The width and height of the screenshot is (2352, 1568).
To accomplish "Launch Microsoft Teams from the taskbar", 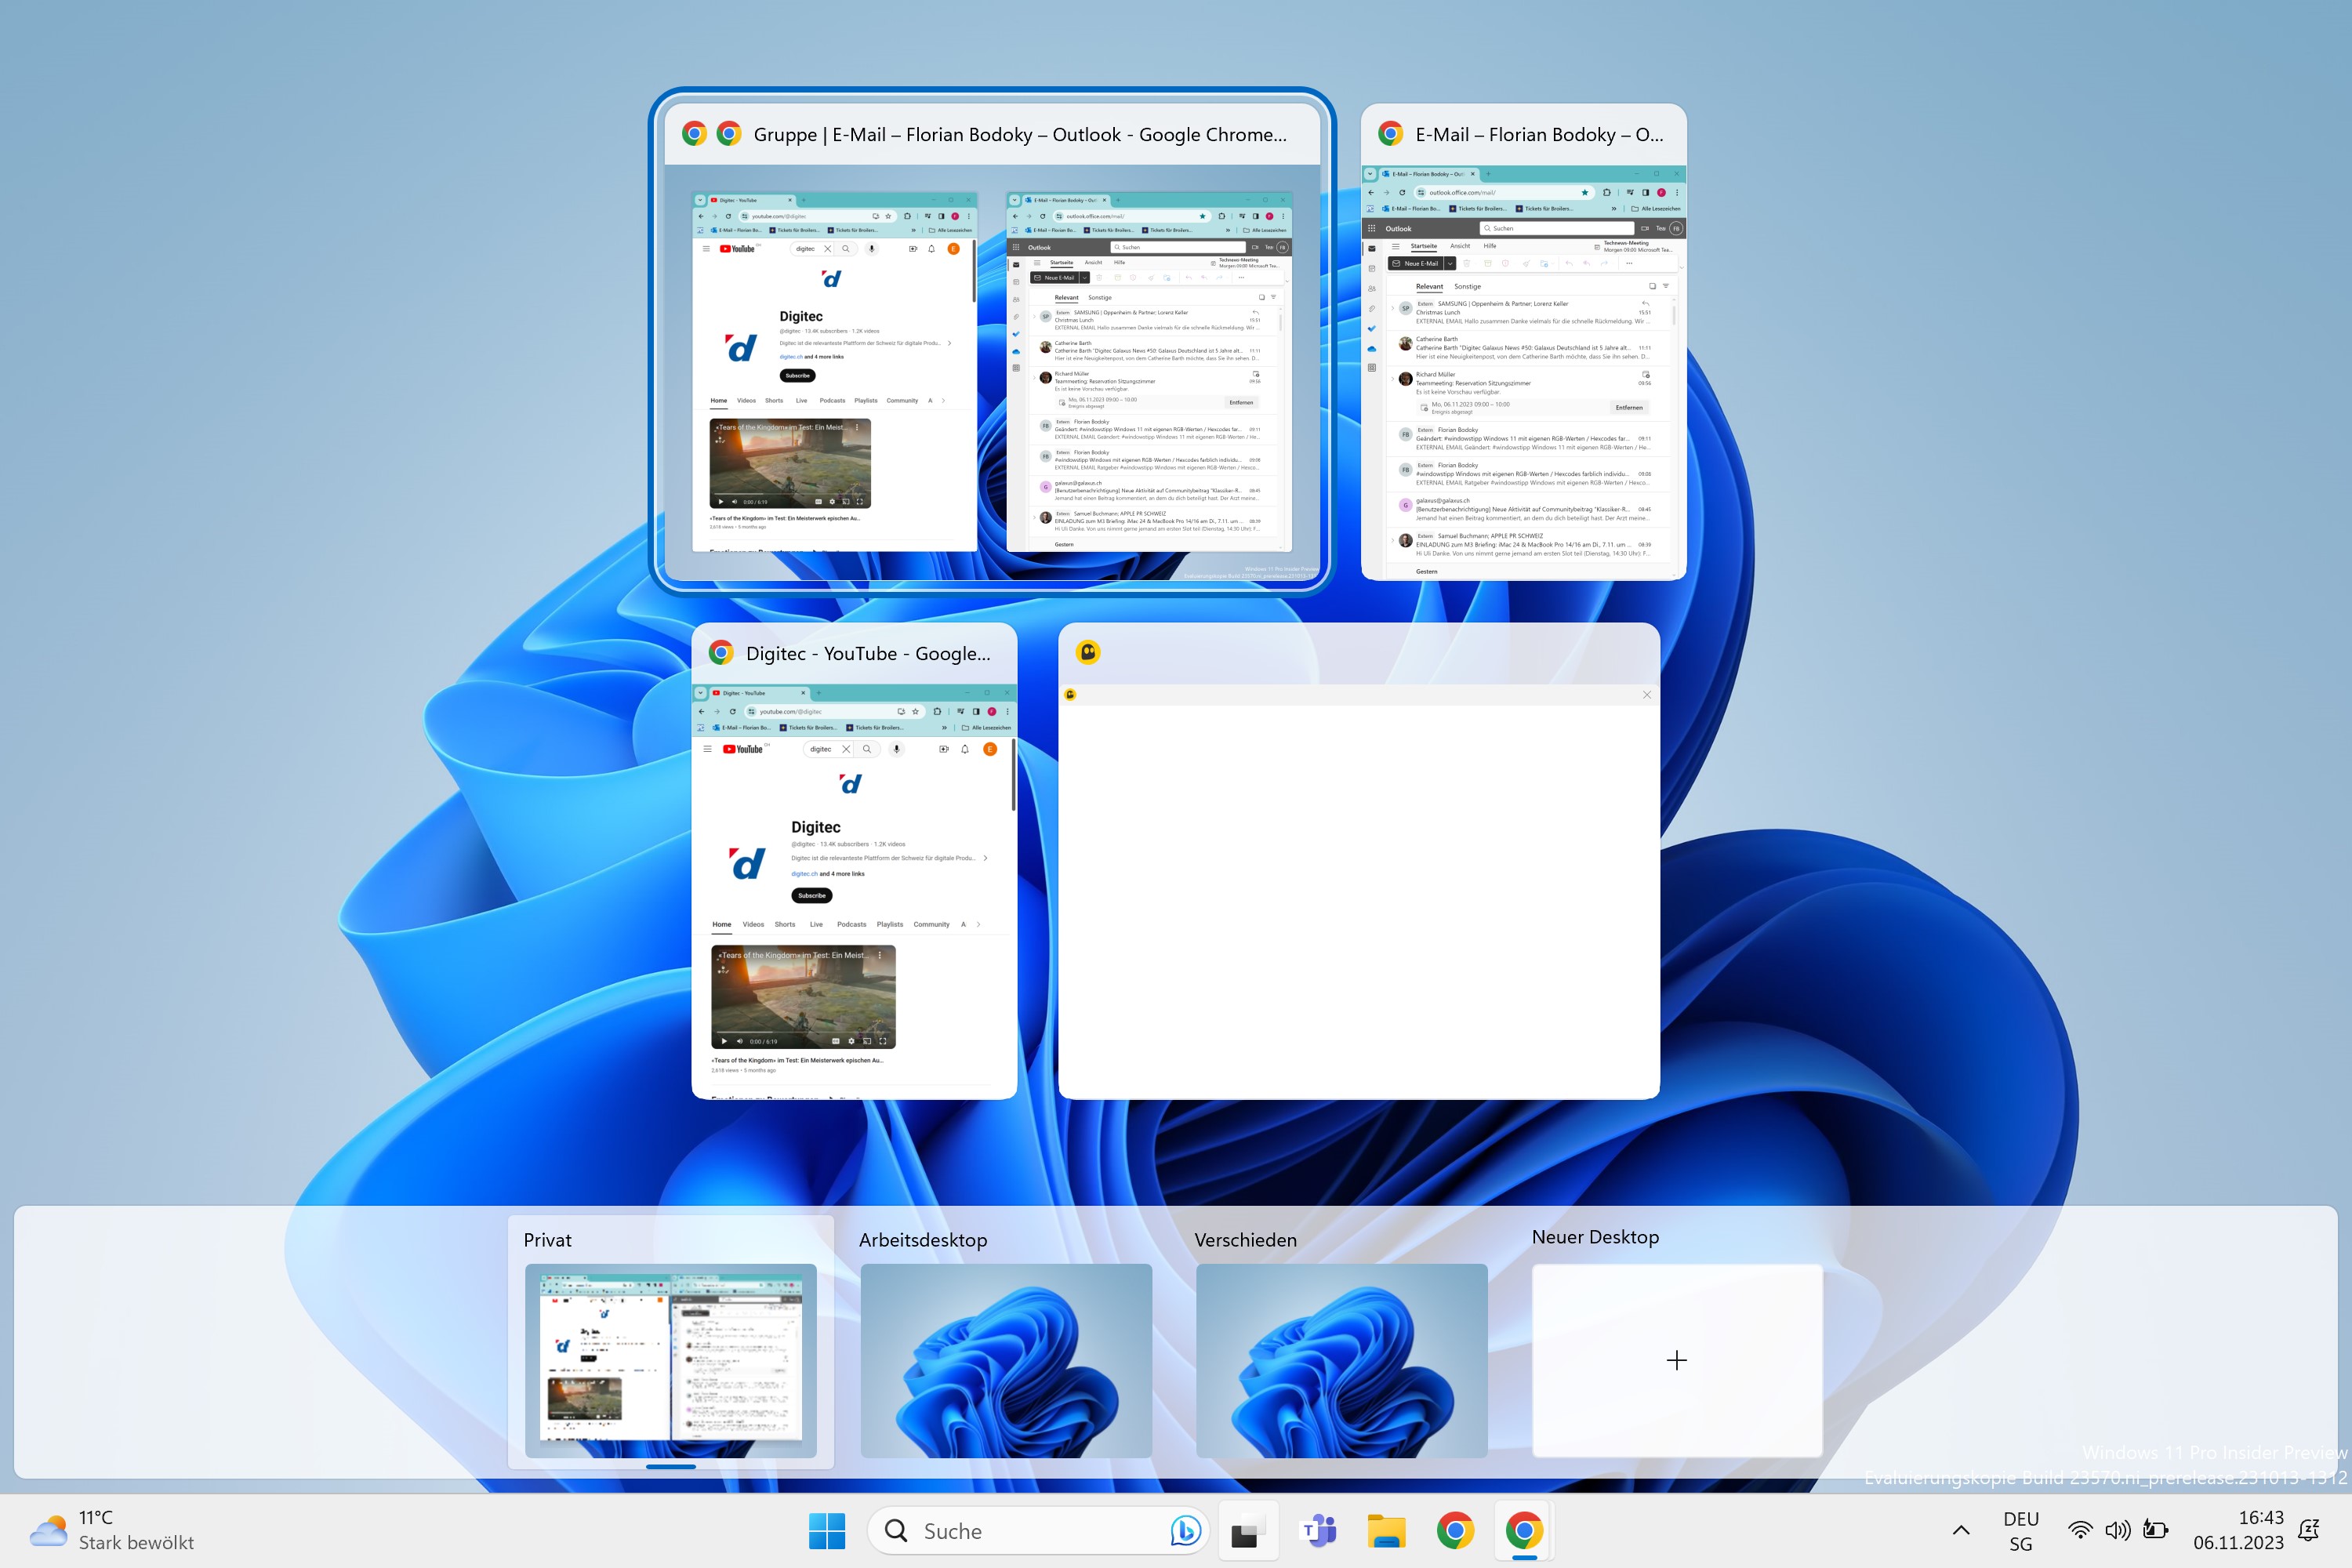I will tap(1319, 1531).
